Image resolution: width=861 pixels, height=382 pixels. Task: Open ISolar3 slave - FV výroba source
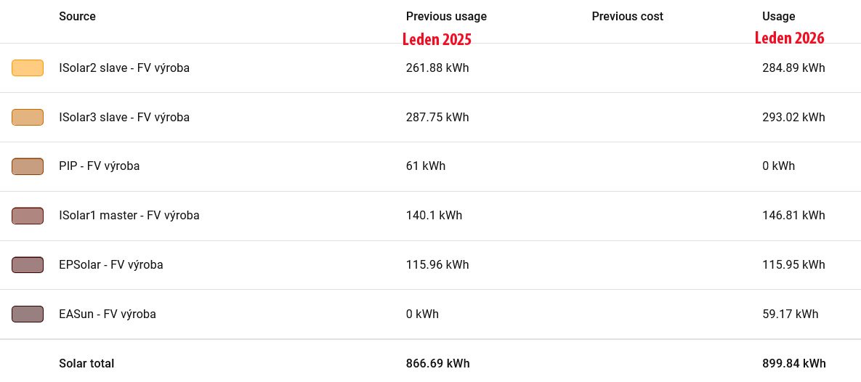point(124,117)
